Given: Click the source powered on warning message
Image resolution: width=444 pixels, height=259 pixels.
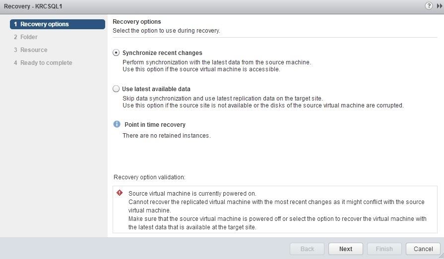Looking at the screenshot, I should coord(192,194).
